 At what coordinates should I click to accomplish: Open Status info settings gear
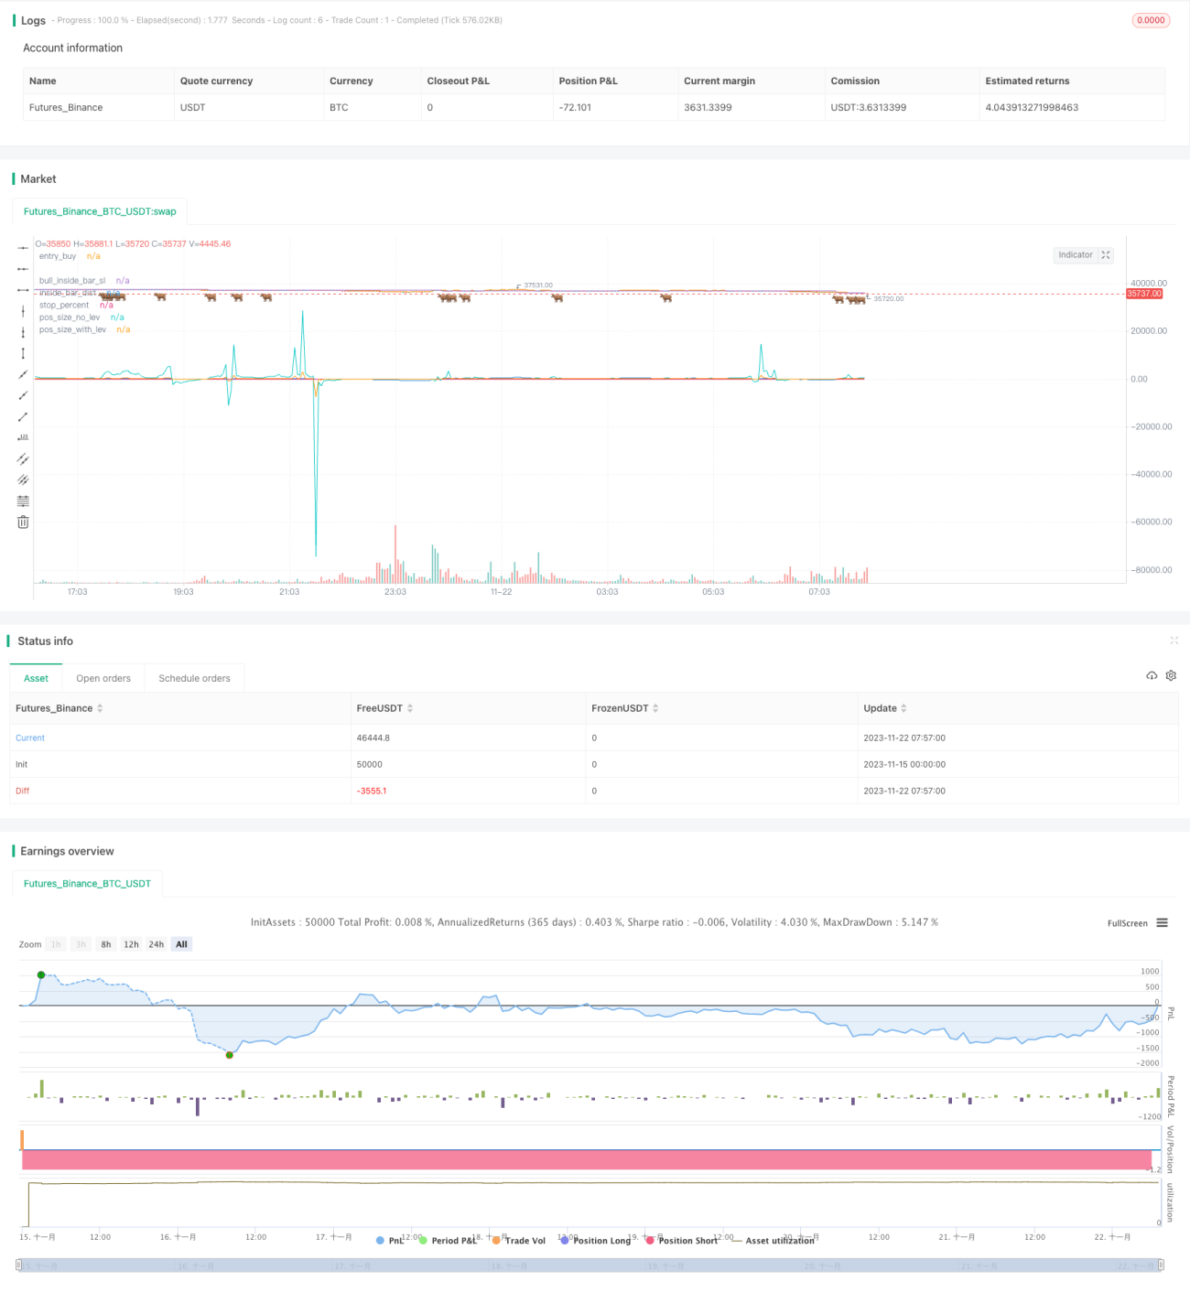[x=1171, y=675]
